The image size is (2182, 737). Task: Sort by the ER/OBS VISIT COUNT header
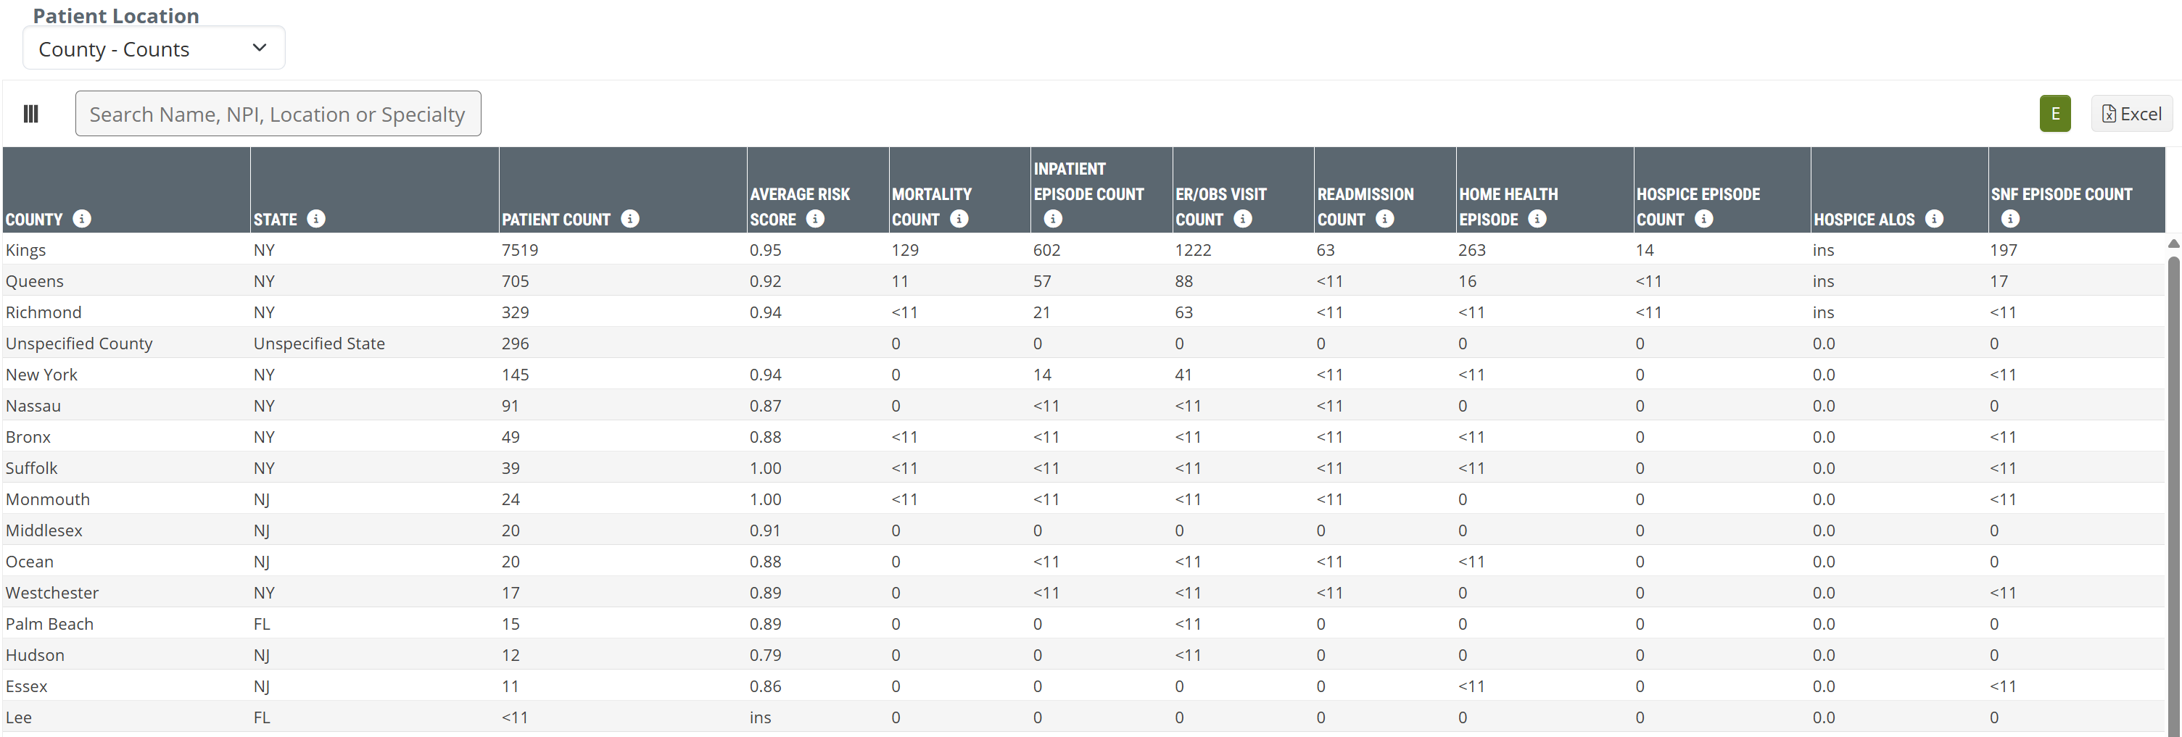(x=1220, y=195)
